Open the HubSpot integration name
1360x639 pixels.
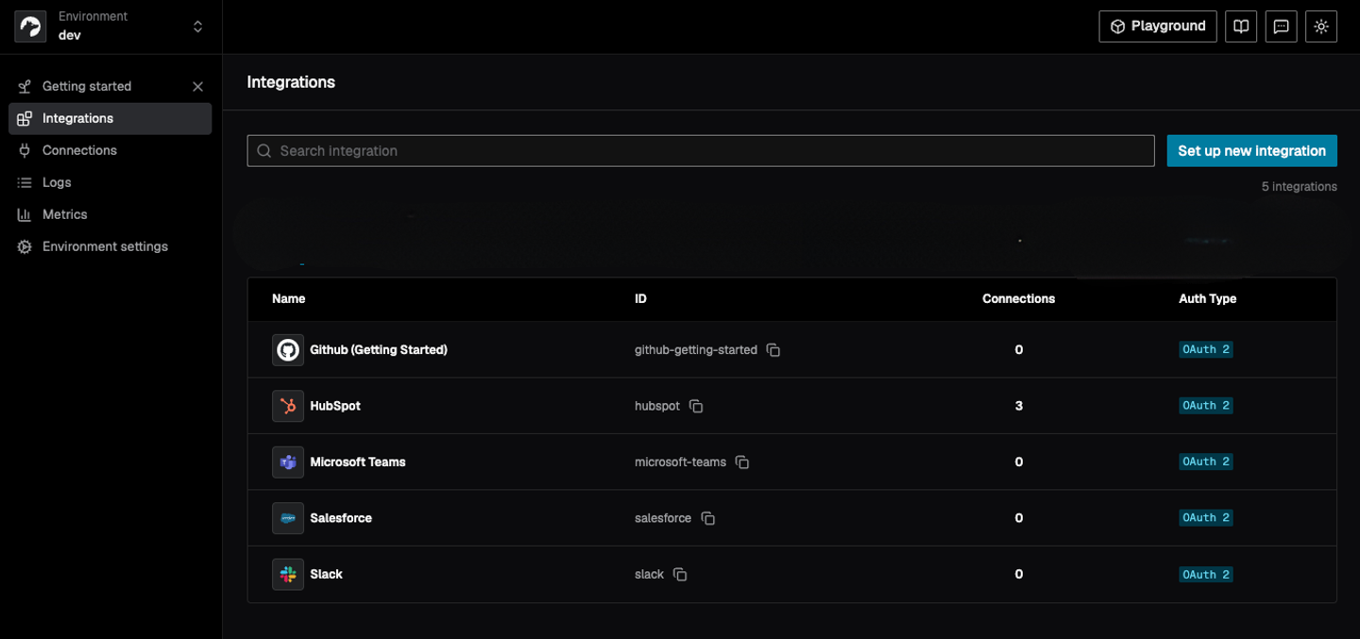coord(335,406)
